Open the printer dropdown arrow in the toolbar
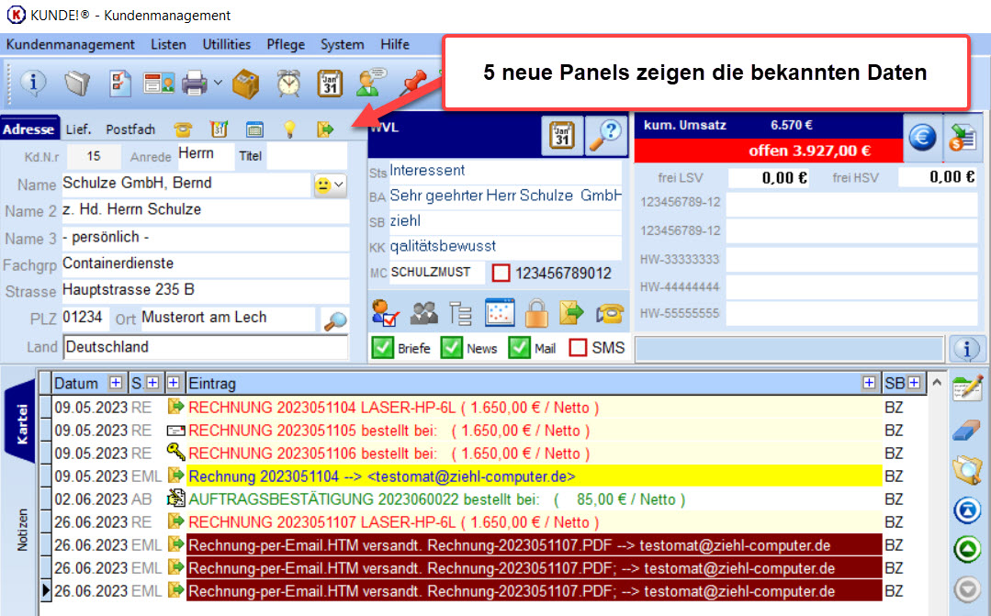This screenshot has height=616, width=991. [218, 84]
